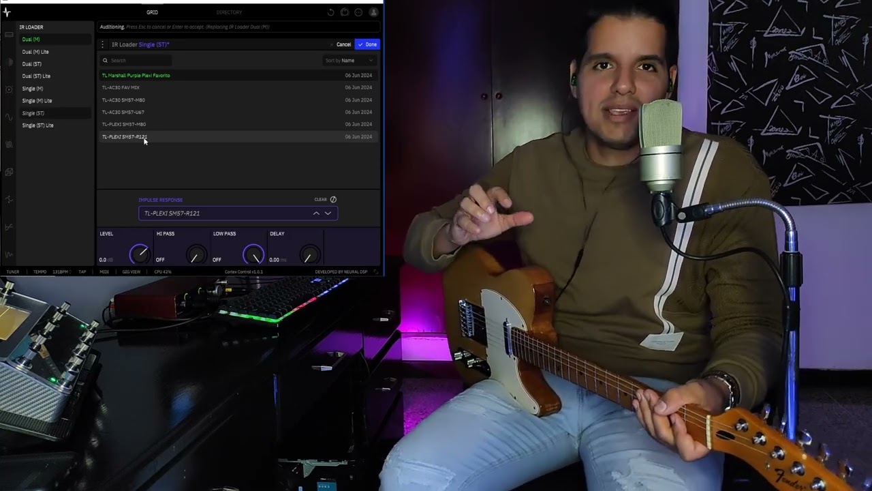Image resolution: width=872 pixels, height=491 pixels.
Task: Select next impulse response with down chevron
Action: pyautogui.click(x=328, y=213)
